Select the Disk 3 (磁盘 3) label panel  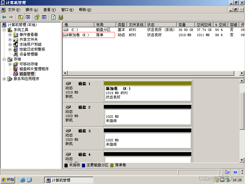[x=83, y=139]
